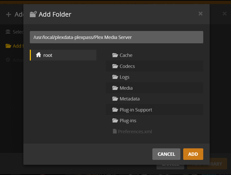Open the Plug-in Support folder
Viewport: 231px width, 175px height.
(x=136, y=110)
